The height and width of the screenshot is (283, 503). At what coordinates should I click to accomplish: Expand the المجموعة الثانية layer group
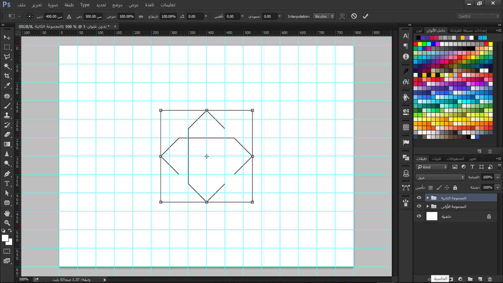click(428, 198)
